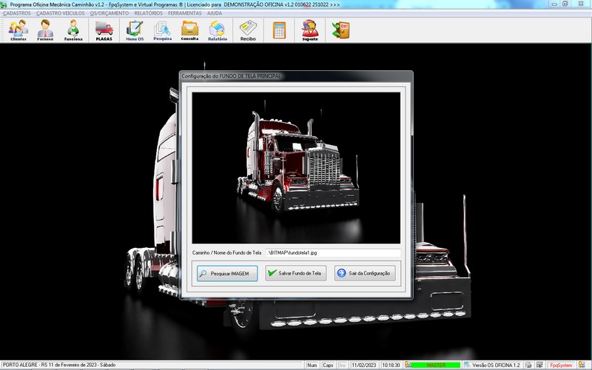Viewport: 592px width, 370px height.
Task: Open the Fornece suppliers icon
Action: (x=45, y=30)
